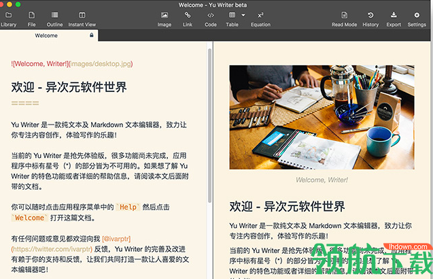
Task: Open the Library panel
Action: pyautogui.click(x=8, y=19)
